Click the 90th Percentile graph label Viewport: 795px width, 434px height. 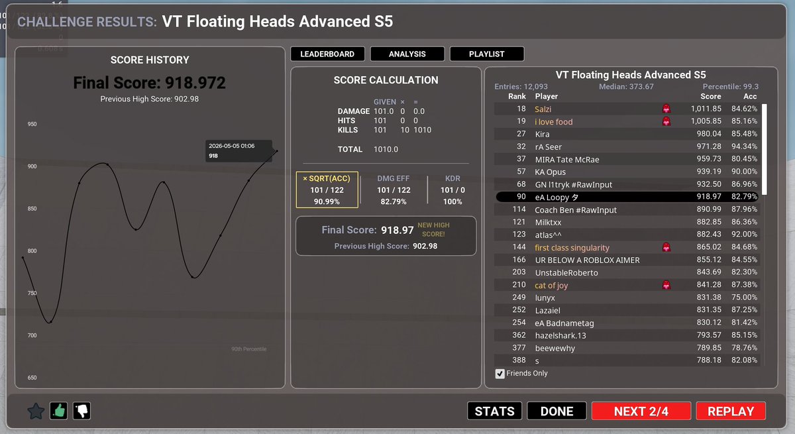(x=249, y=349)
